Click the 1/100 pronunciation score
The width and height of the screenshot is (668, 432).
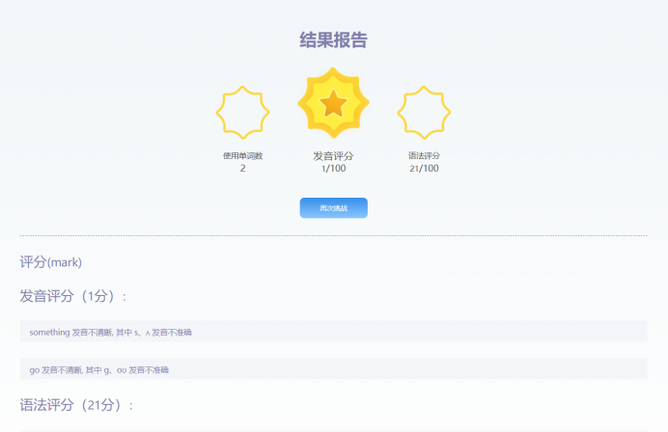coord(334,168)
